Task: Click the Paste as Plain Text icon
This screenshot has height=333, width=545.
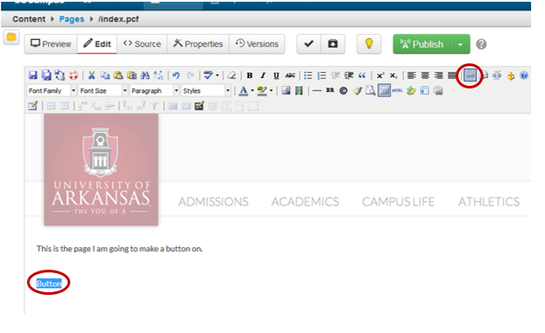Action: pos(132,75)
